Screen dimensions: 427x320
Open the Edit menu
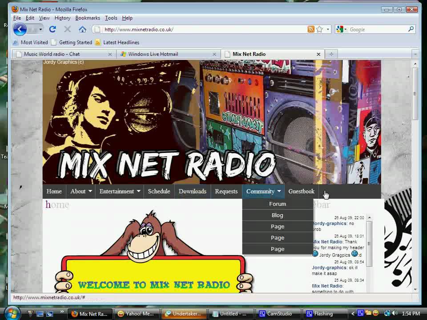click(x=30, y=18)
